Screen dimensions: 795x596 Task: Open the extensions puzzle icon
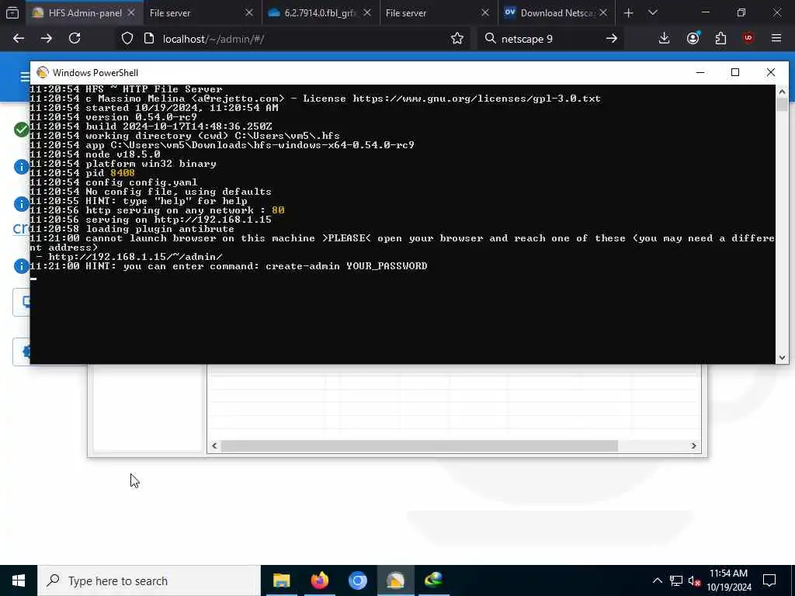click(721, 39)
